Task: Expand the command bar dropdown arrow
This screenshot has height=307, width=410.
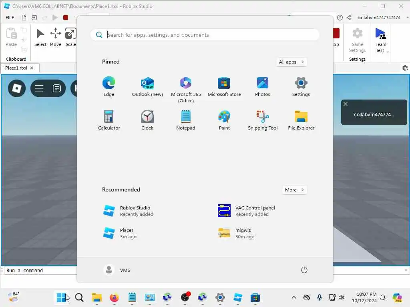Action: pyautogui.click(x=406, y=270)
